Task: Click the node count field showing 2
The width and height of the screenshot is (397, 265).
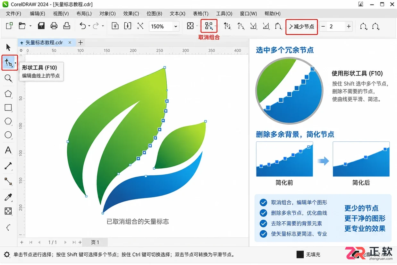Action: tap(336, 27)
